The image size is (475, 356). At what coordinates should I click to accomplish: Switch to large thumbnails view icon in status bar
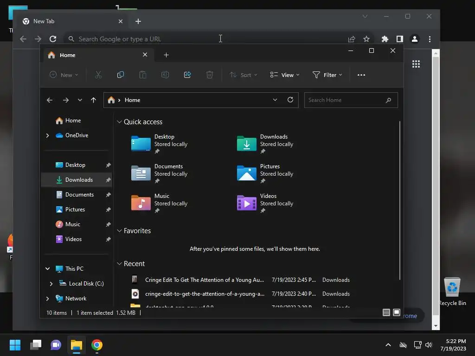[x=397, y=312]
